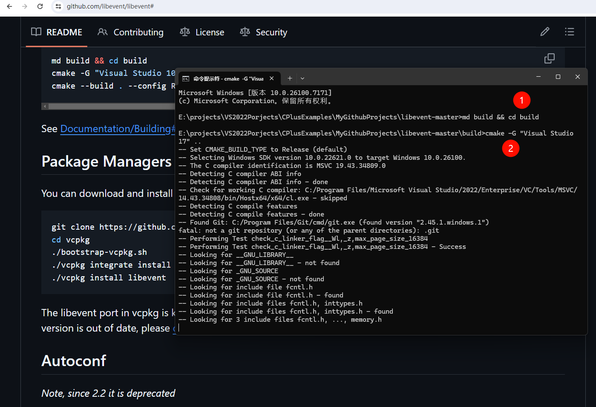
Task: Close the terminal window
Action: tap(578, 77)
